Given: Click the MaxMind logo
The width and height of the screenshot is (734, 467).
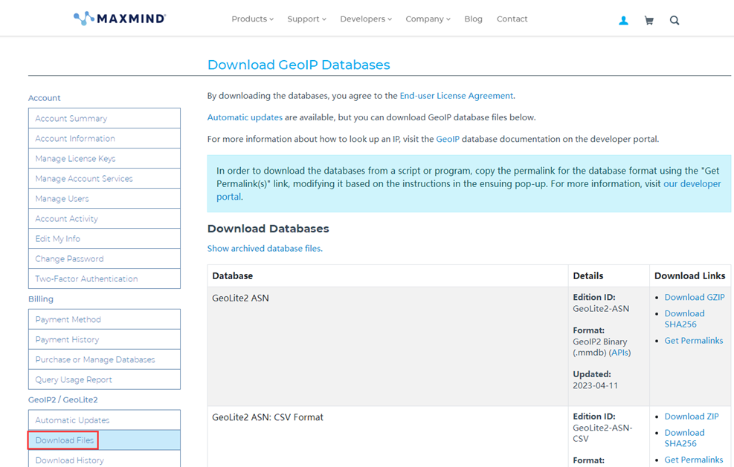Looking at the screenshot, I should pyautogui.click(x=120, y=19).
